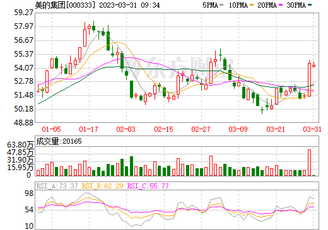Click the timestamp 2023-03-31 09:34
This screenshot has width=328, height=230.
pos(129,5)
